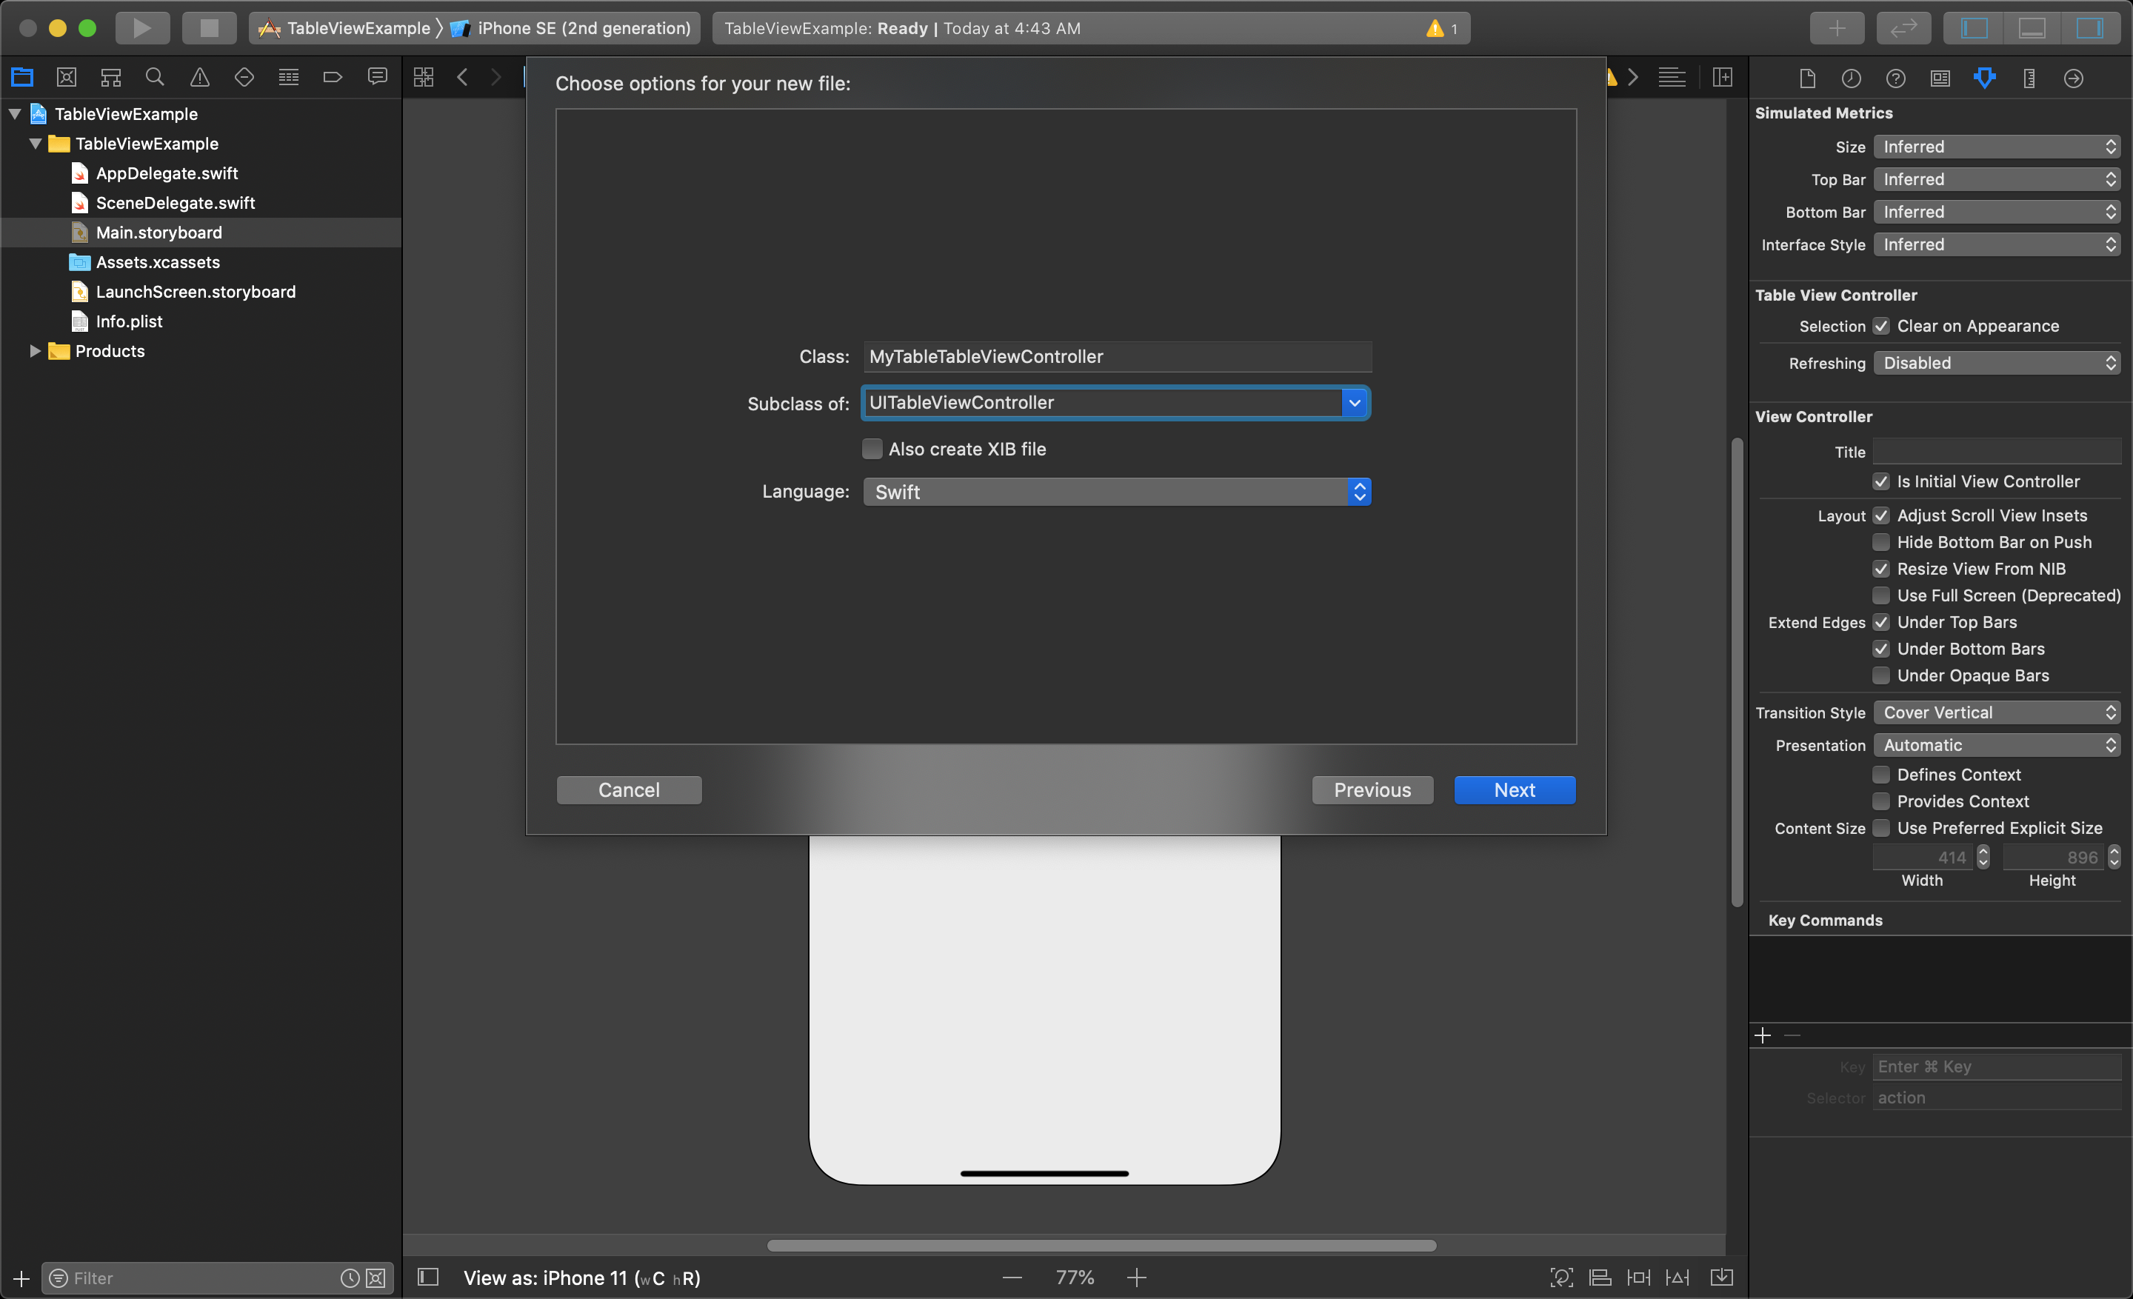Toggle Under Top Bars checkbox
The image size is (2133, 1299).
tap(1881, 622)
